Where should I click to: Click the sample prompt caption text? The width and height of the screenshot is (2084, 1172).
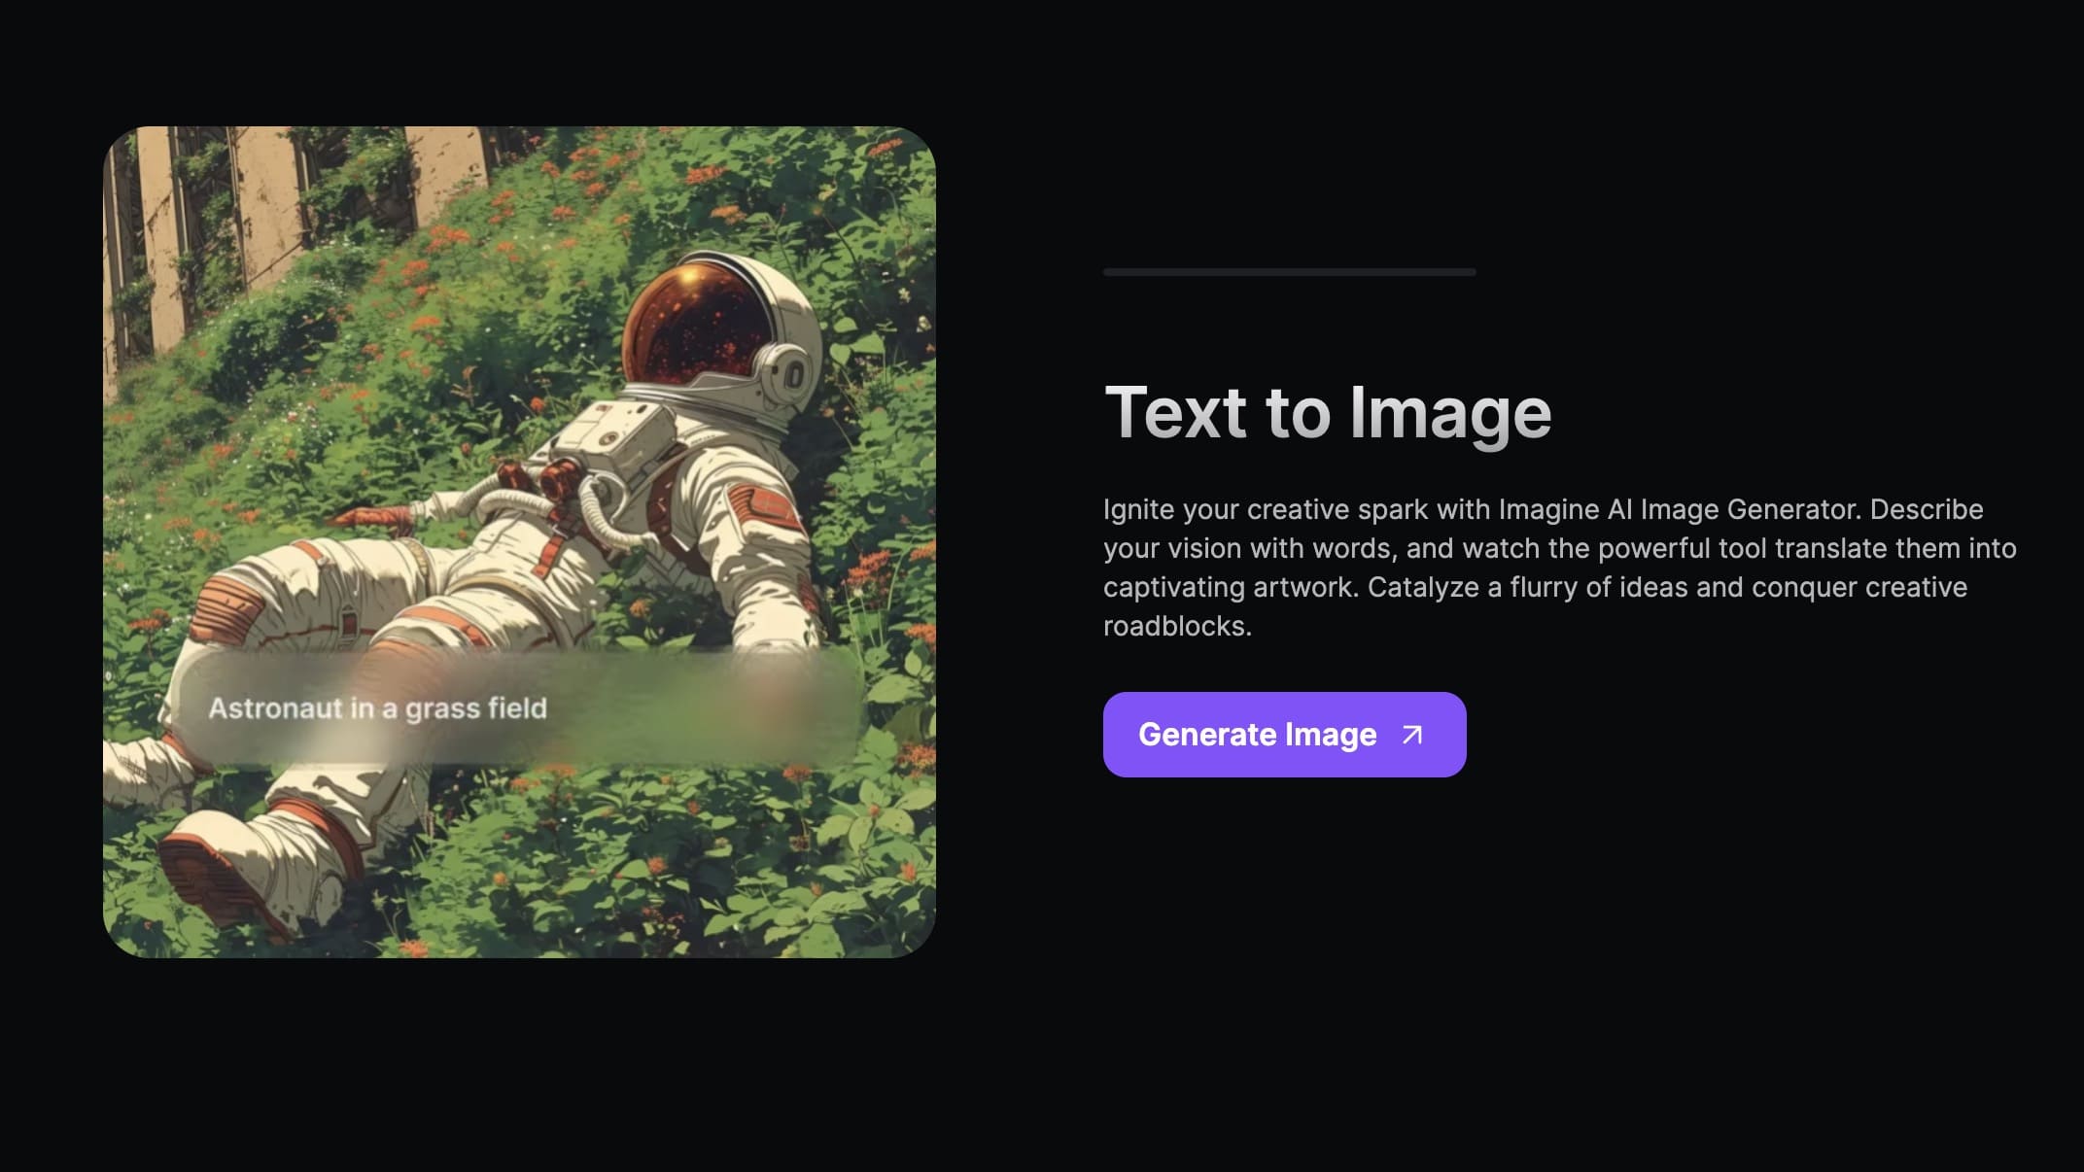379,708
